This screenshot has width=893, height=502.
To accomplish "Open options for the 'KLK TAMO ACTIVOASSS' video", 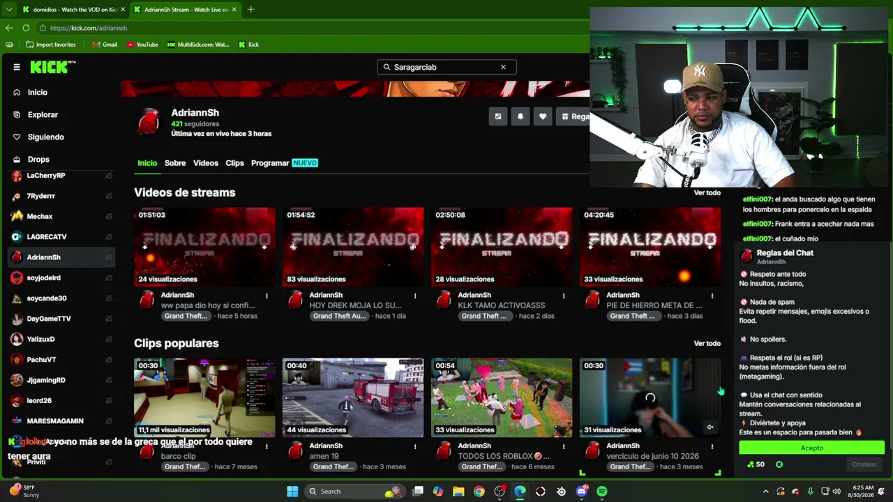I will 564,296.
